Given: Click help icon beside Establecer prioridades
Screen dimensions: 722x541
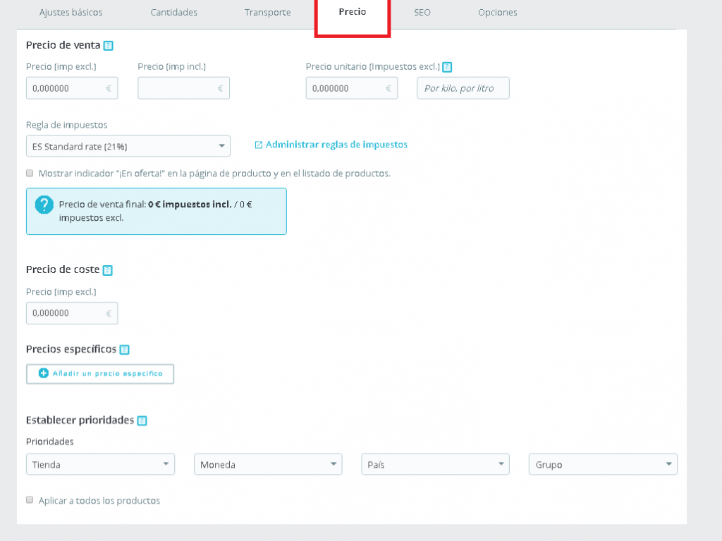Looking at the screenshot, I should click(142, 421).
